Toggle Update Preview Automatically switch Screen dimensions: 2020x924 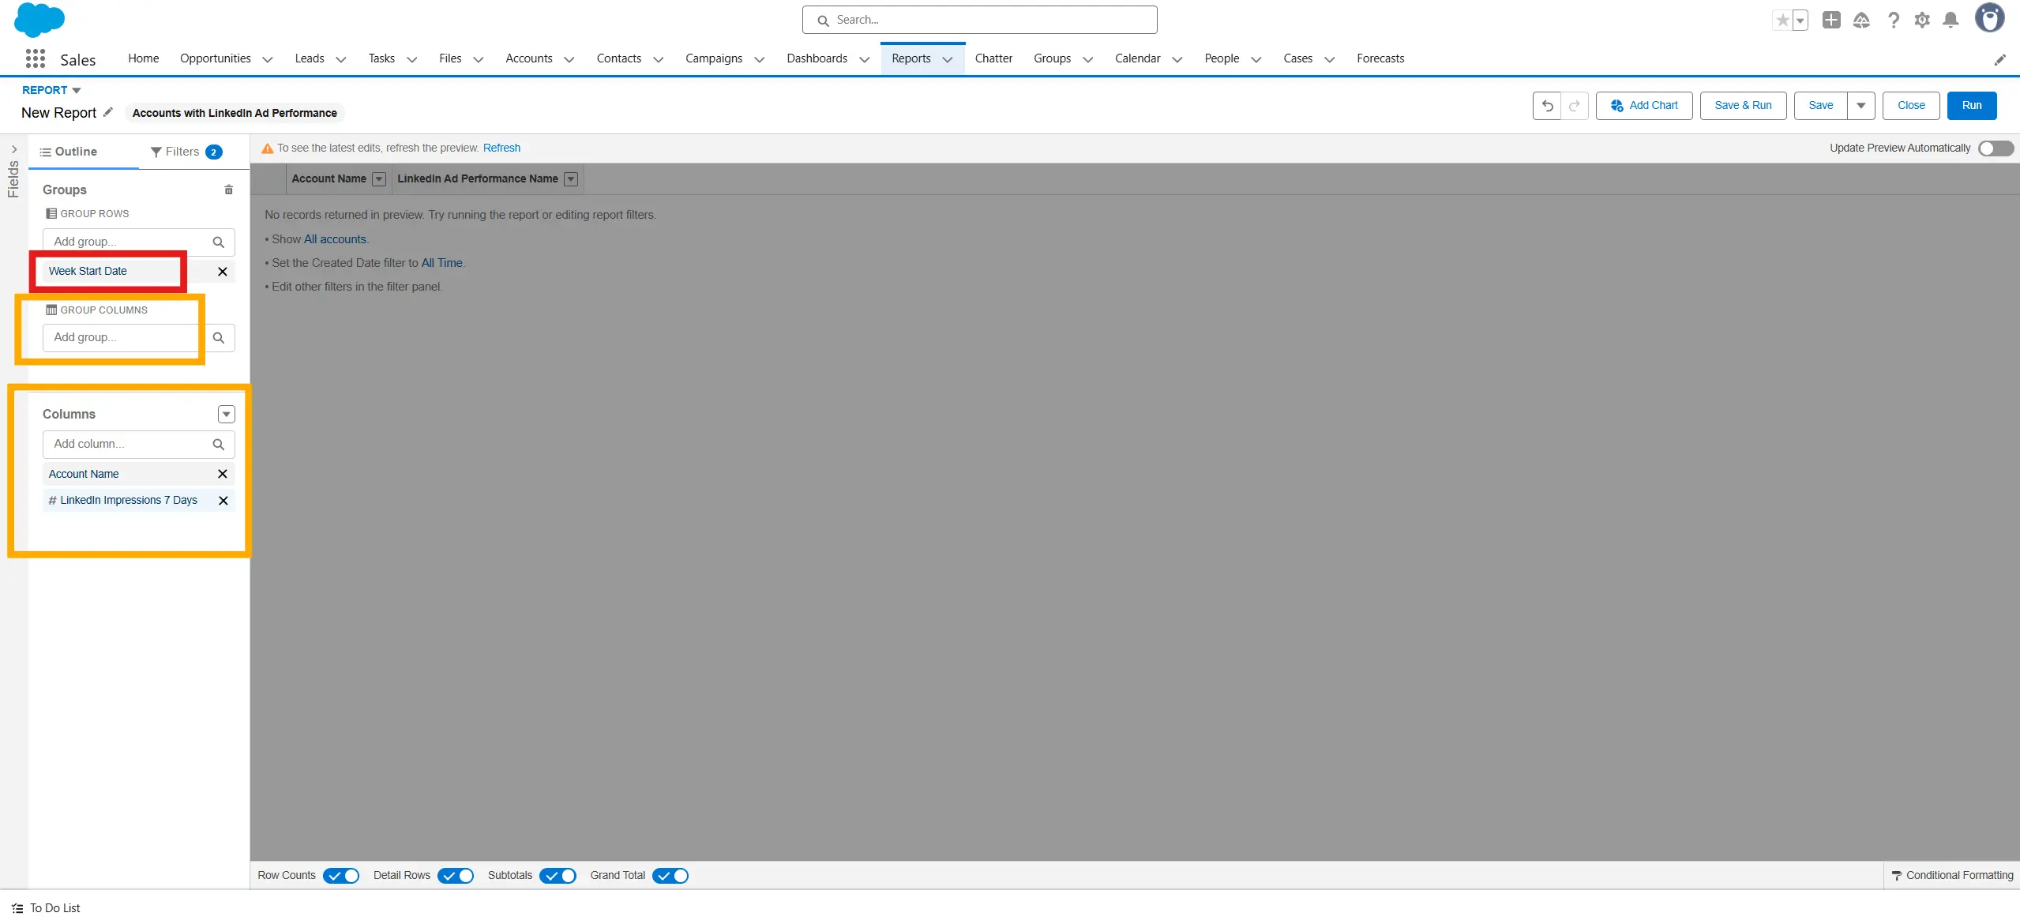pyautogui.click(x=1995, y=148)
